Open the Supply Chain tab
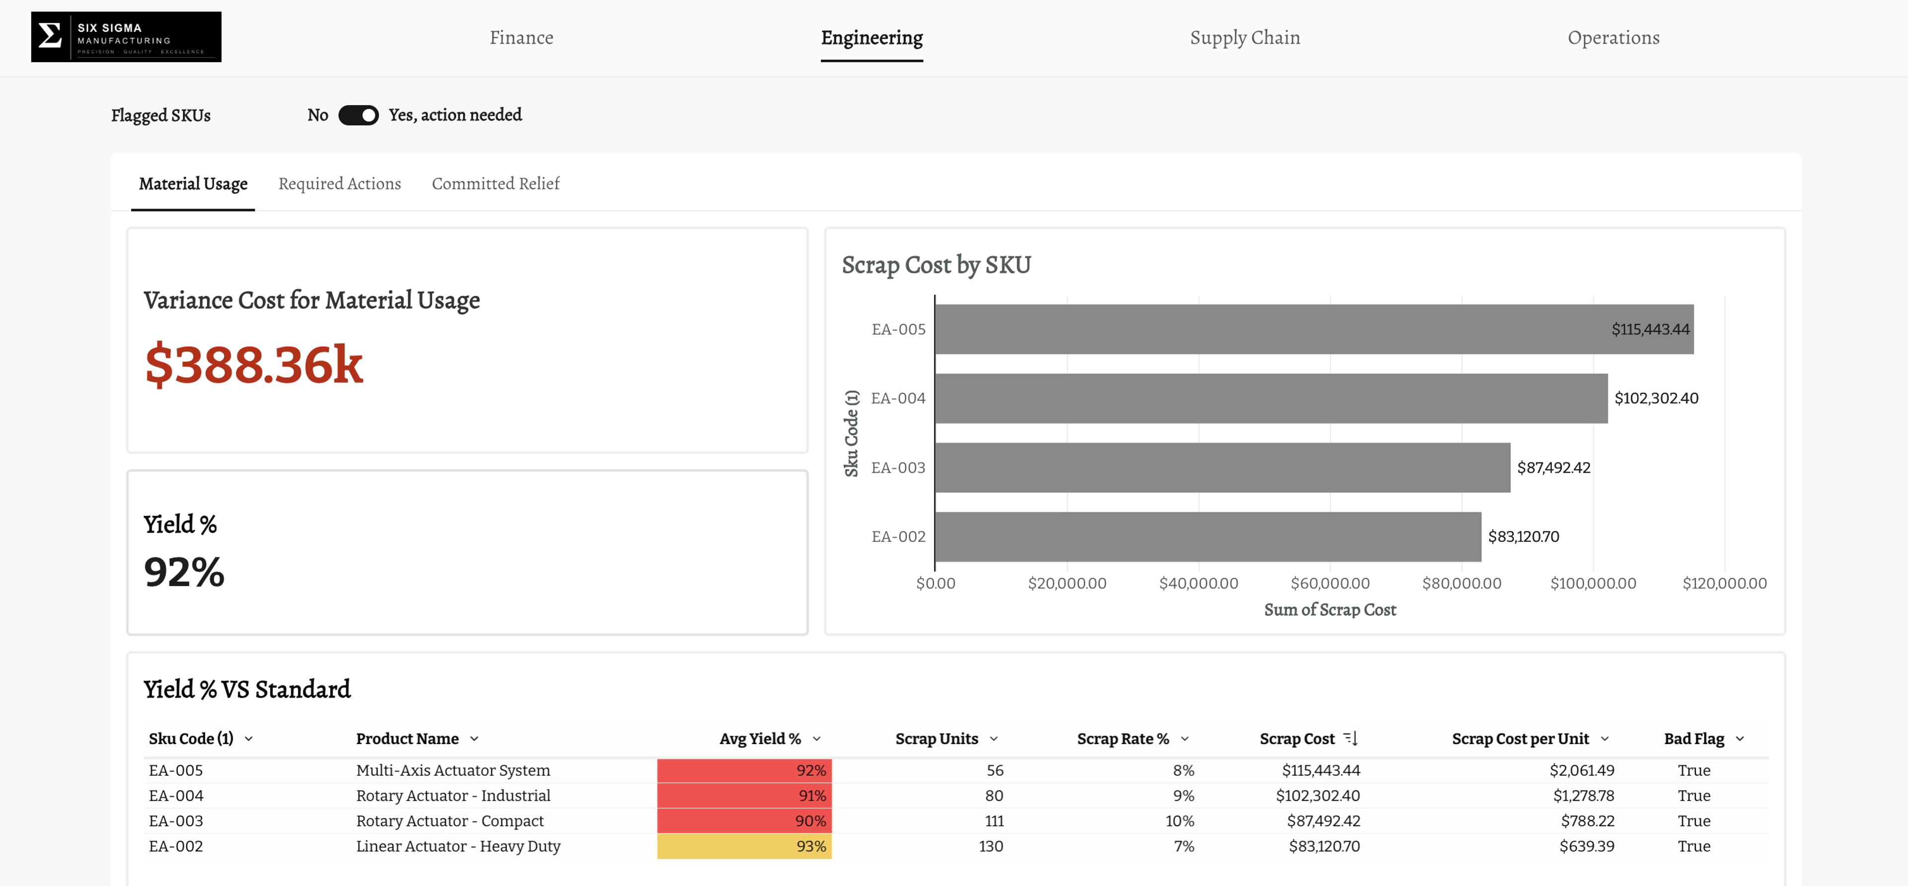 1245,38
